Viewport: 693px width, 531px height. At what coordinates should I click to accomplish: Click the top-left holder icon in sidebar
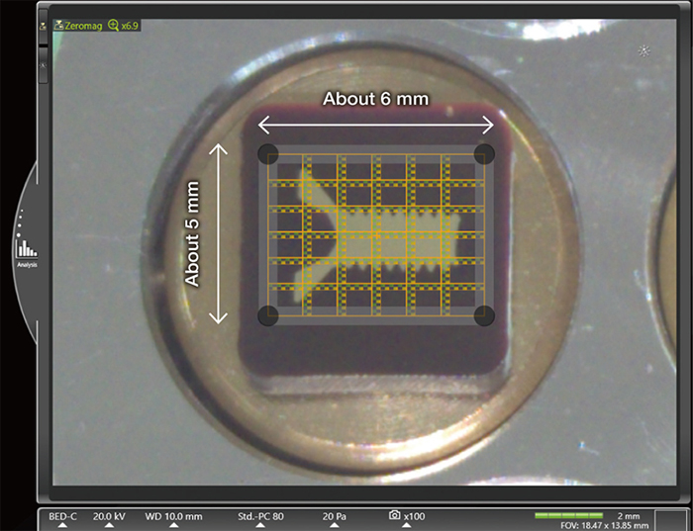[x=43, y=26]
